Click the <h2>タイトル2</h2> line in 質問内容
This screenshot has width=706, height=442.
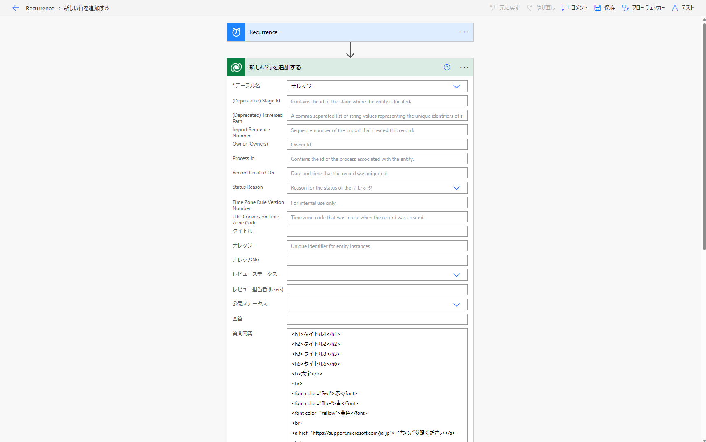point(316,344)
